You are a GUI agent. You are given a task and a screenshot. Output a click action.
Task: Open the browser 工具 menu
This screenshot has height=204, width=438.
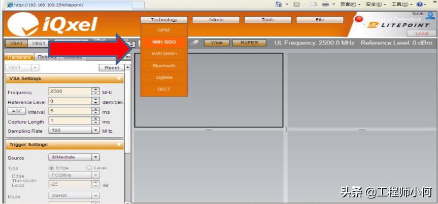pos(401,5)
